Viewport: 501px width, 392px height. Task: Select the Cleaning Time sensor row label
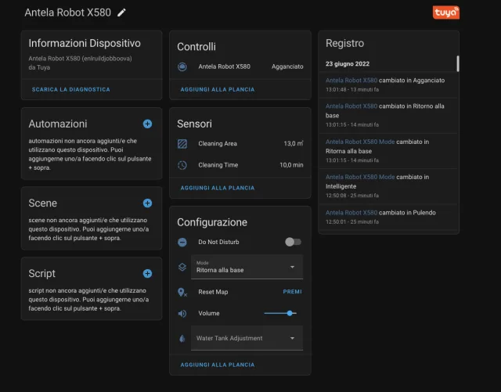218,165
